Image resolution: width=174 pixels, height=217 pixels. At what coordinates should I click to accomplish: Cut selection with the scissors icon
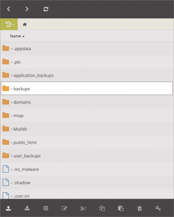(x=83, y=208)
